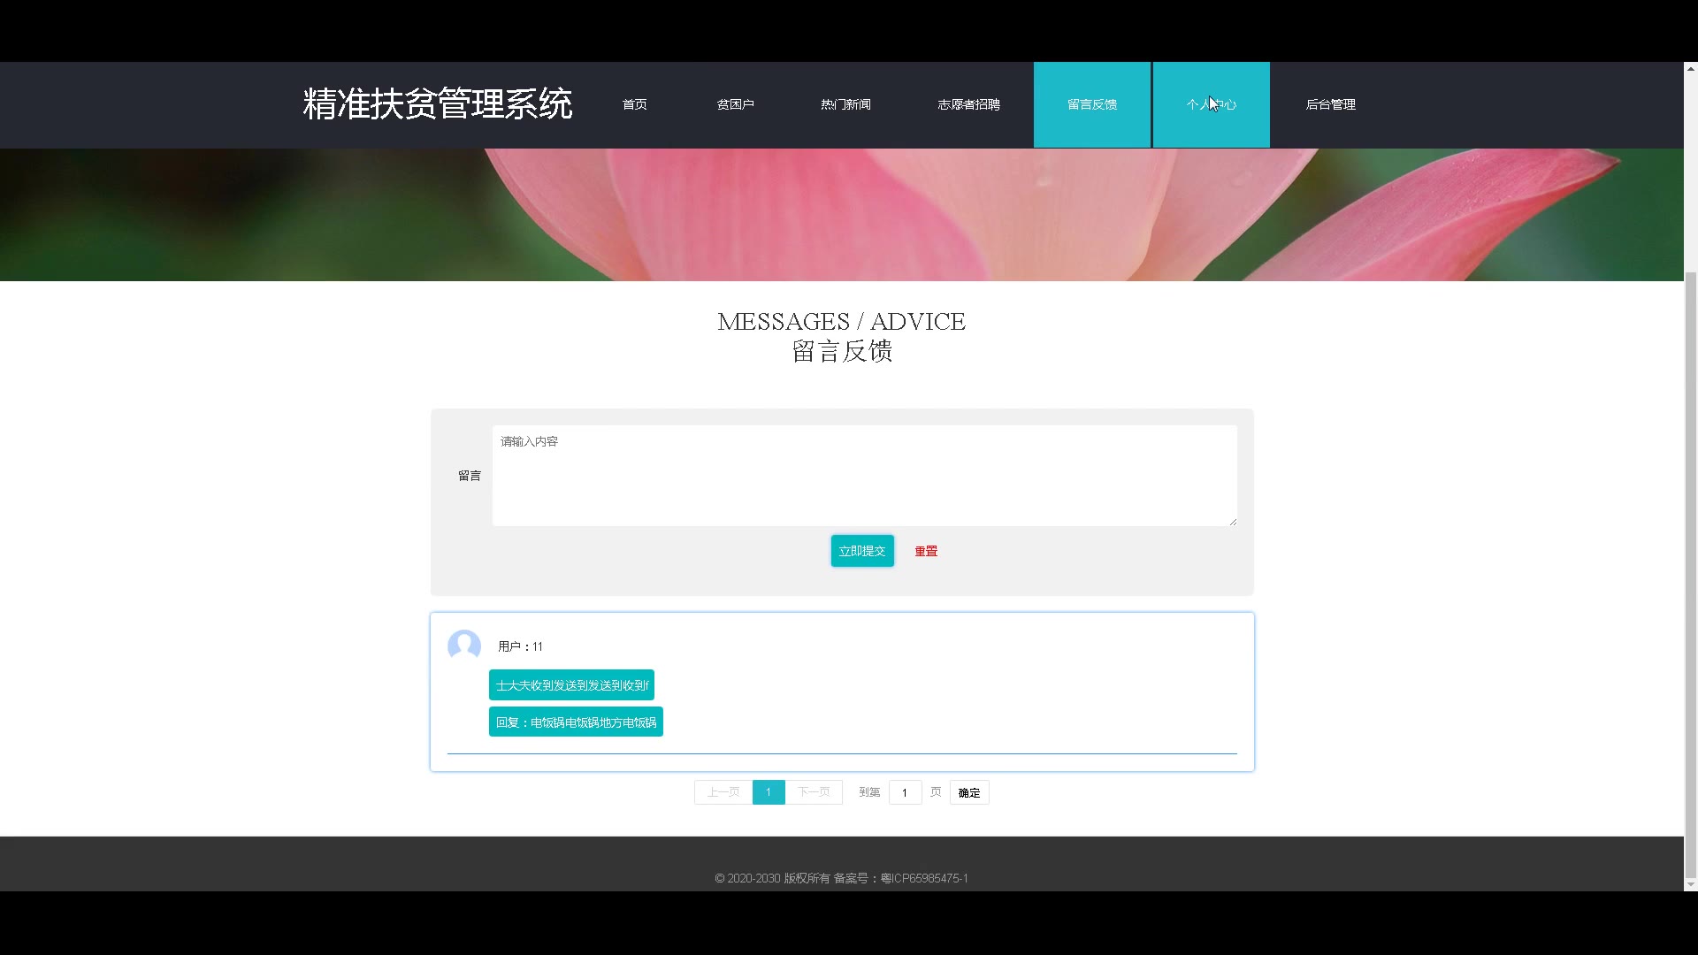Click the red 重置 reset button
The image size is (1698, 955).
tap(926, 551)
